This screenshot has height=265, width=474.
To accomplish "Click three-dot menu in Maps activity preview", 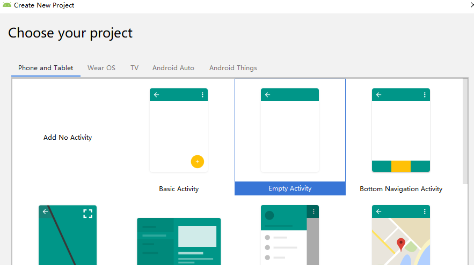I will tap(425, 211).
